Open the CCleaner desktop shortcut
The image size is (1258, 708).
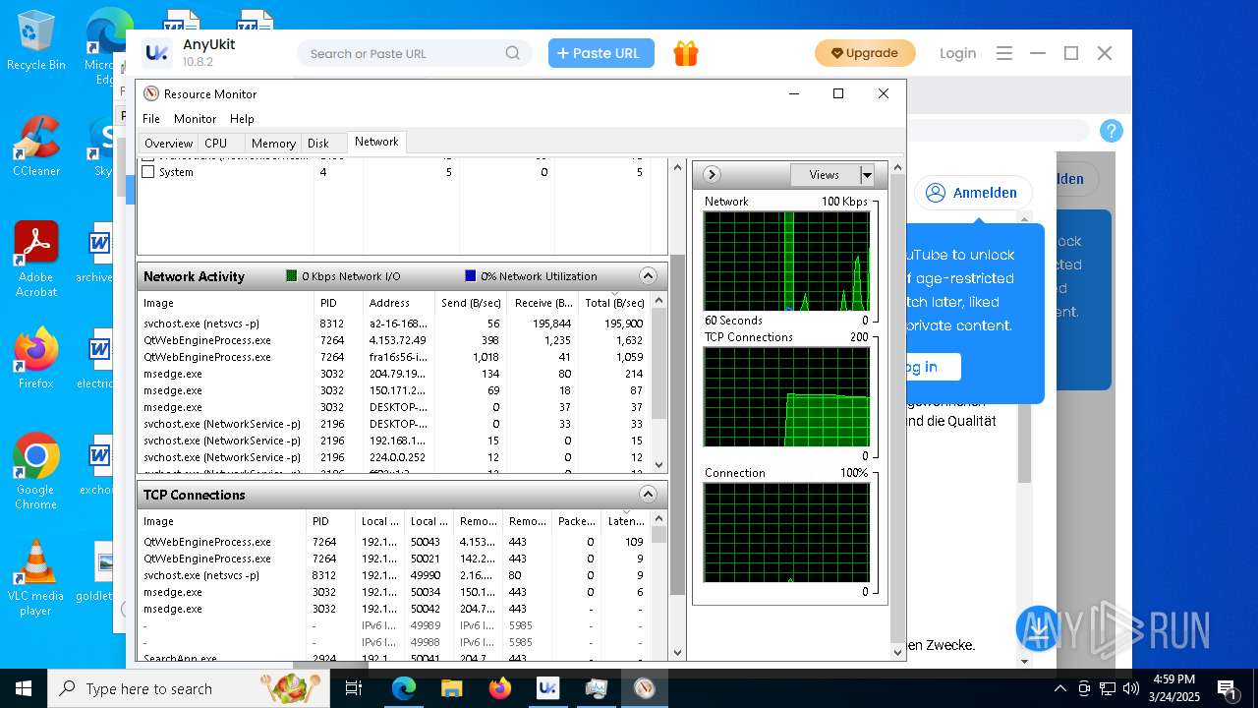click(x=35, y=147)
